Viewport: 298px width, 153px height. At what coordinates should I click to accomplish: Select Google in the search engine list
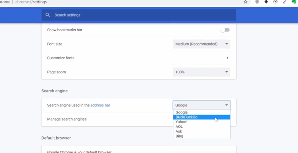coord(202,112)
